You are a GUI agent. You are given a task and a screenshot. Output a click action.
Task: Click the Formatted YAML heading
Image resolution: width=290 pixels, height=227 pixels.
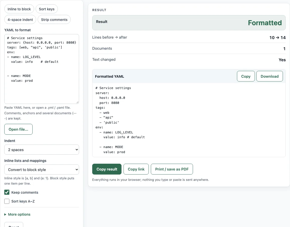tap(109, 76)
